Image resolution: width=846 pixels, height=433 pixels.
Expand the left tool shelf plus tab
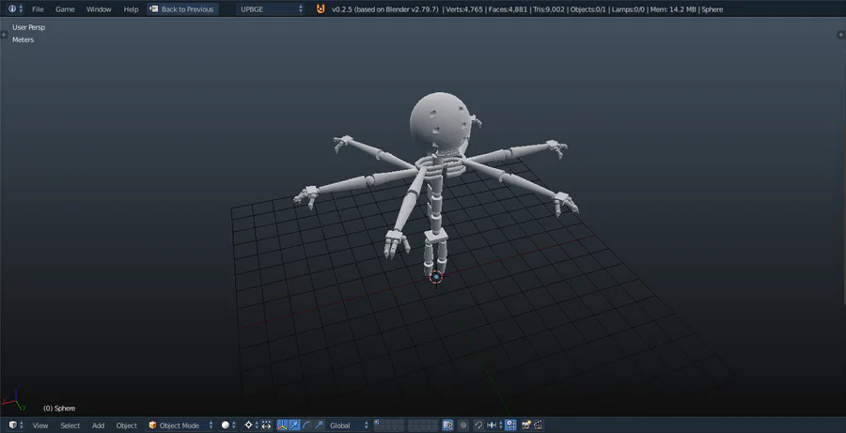4,35
